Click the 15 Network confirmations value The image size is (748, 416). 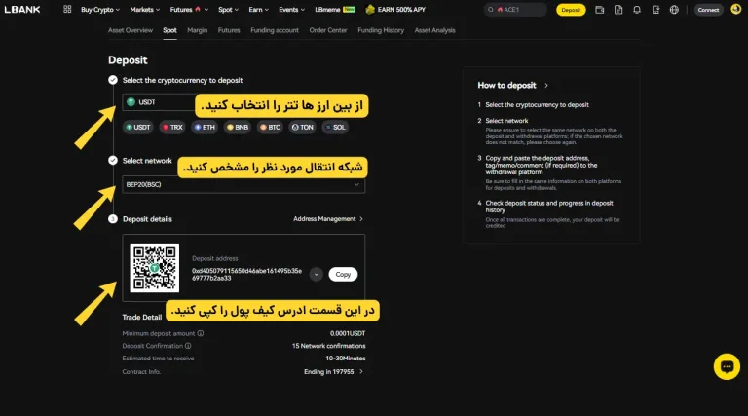tap(328, 346)
